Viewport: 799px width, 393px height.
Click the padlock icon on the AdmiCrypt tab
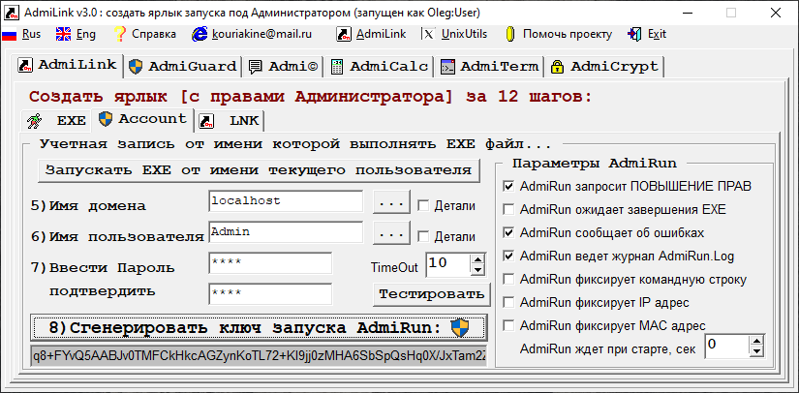558,67
